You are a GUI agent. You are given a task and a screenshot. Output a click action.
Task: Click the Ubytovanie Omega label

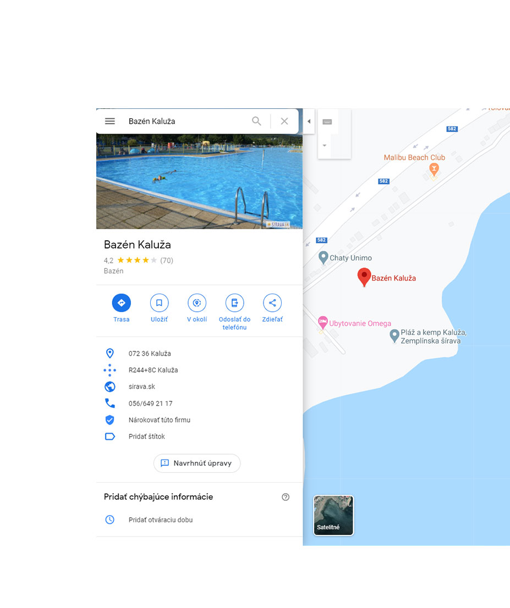click(360, 323)
